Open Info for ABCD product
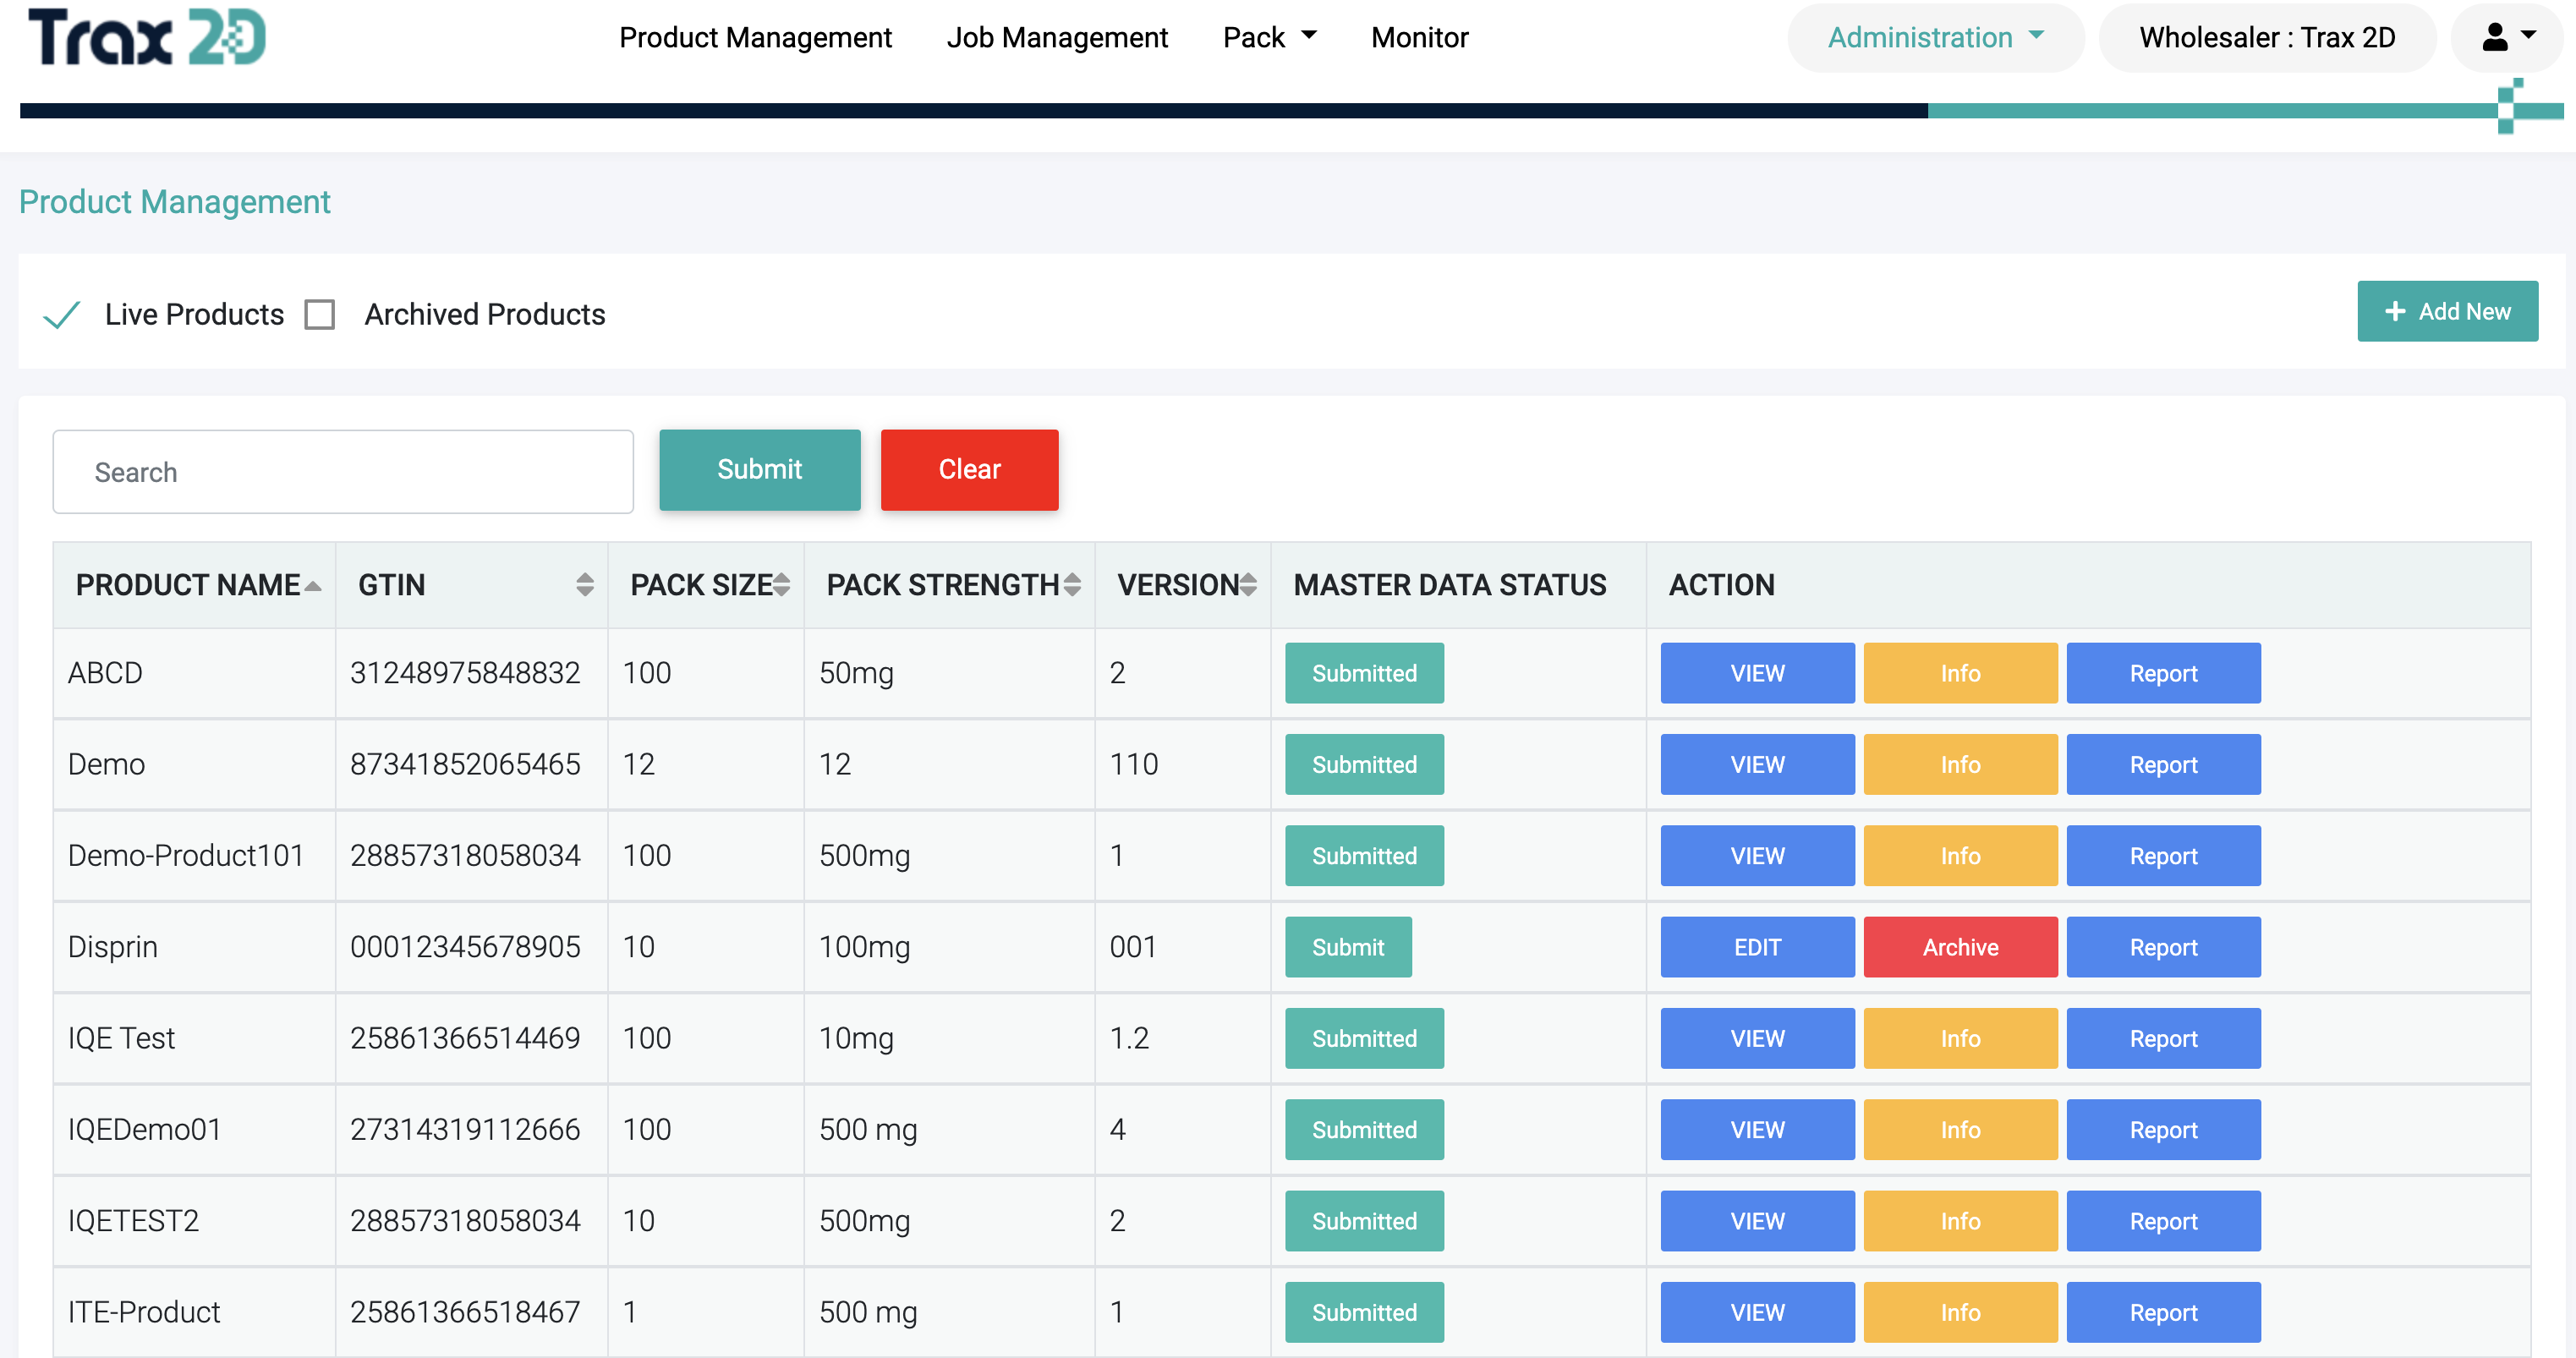Screen dimensions: 2576x1358 click(x=1960, y=673)
